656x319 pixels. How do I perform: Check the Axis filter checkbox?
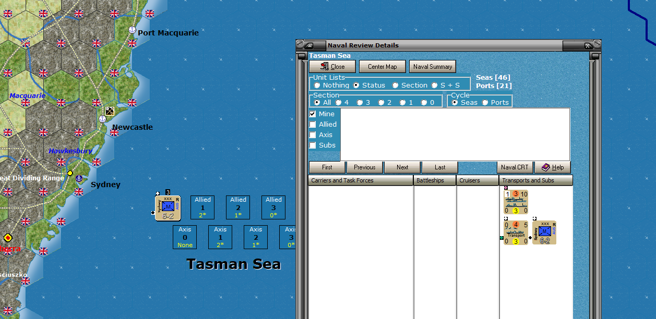pyautogui.click(x=313, y=134)
